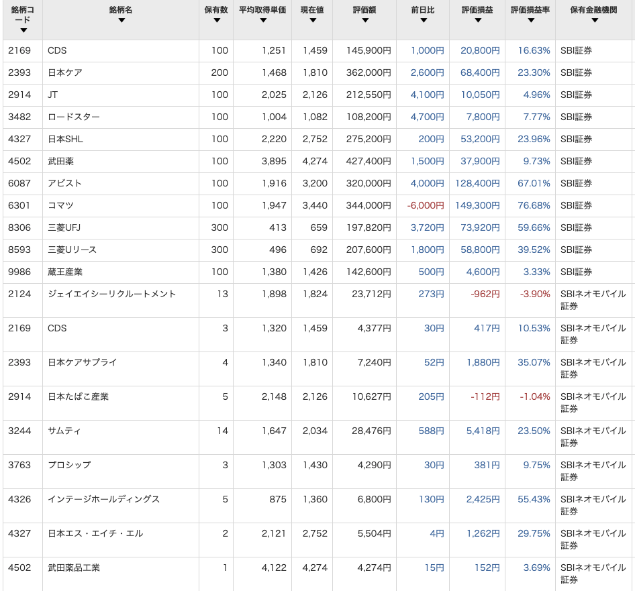Click the 35.07% gain rate

pyautogui.click(x=534, y=362)
